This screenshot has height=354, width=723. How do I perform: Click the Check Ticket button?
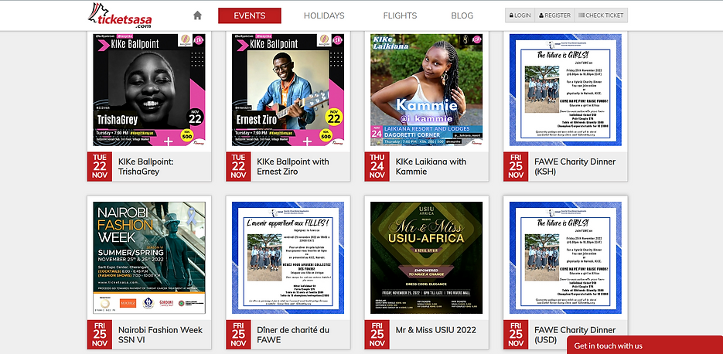click(x=601, y=15)
